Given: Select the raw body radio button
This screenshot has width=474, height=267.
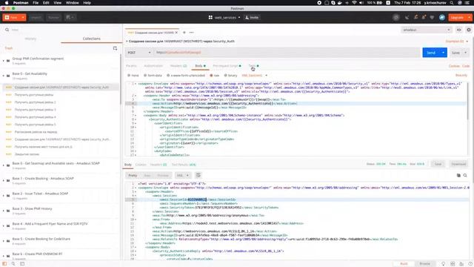Looking at the screenshot, I should coord(211,76).
